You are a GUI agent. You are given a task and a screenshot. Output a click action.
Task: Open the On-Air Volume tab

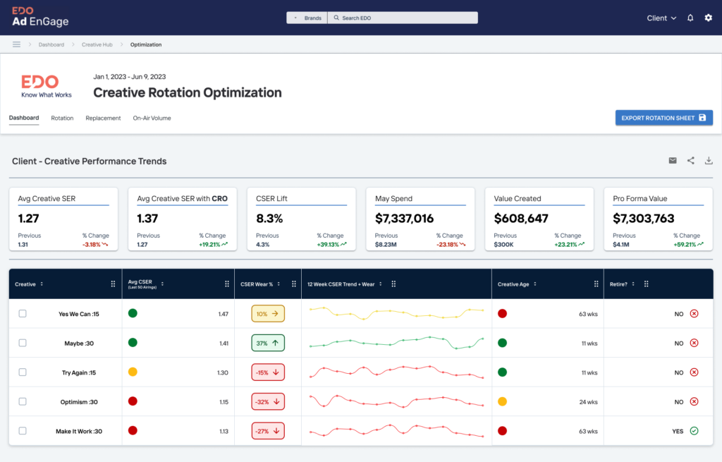click(152, 118)
